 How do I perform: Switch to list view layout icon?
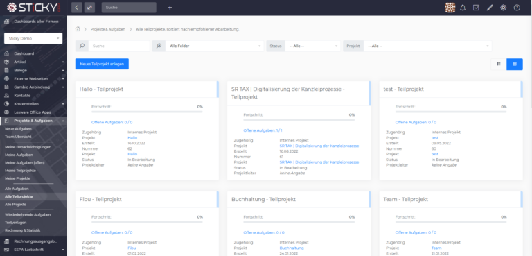coord(499,64)
